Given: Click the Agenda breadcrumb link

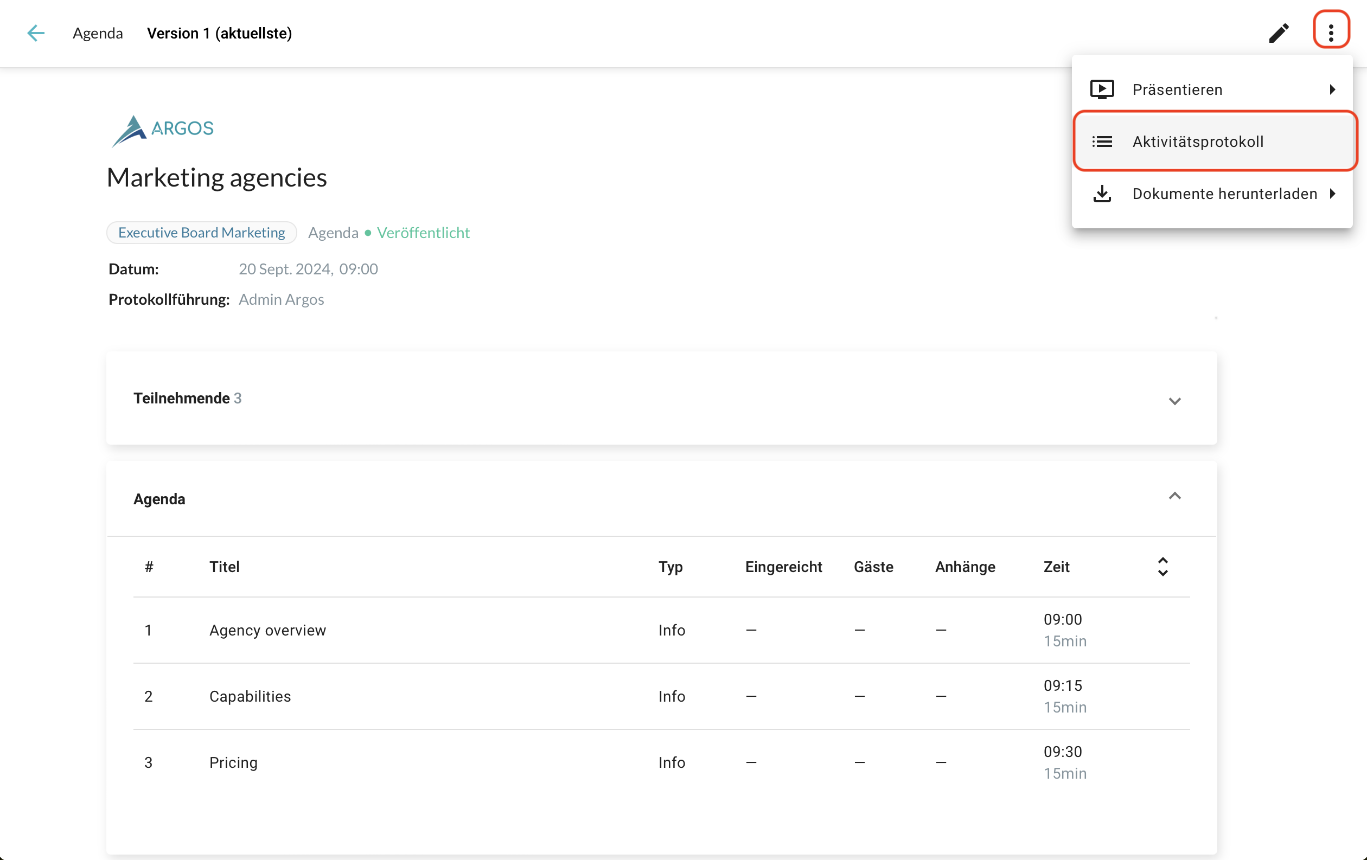Looking at the screenshot, I should [98, 33].
